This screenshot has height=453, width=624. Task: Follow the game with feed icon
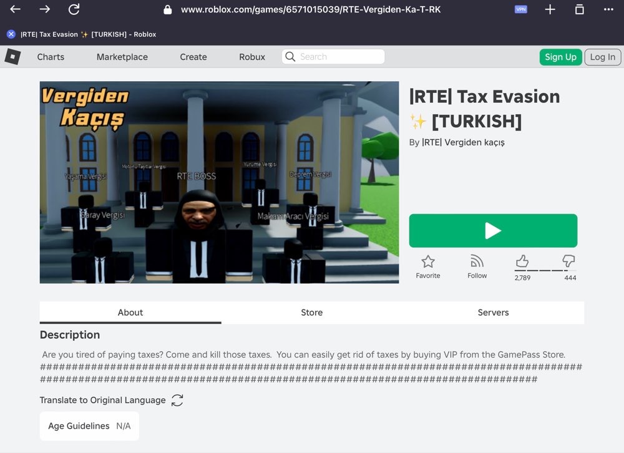click(x=477, y=266)
